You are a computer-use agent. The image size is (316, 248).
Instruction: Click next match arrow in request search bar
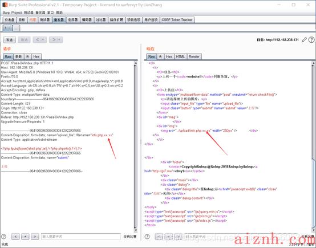[35, 237]
